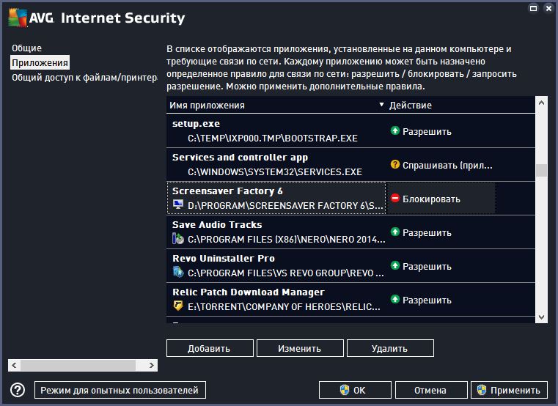This screenshot has height=406, width=558.
Task: Click Режим для опытных пользователей button
Action: click(120, 390)
